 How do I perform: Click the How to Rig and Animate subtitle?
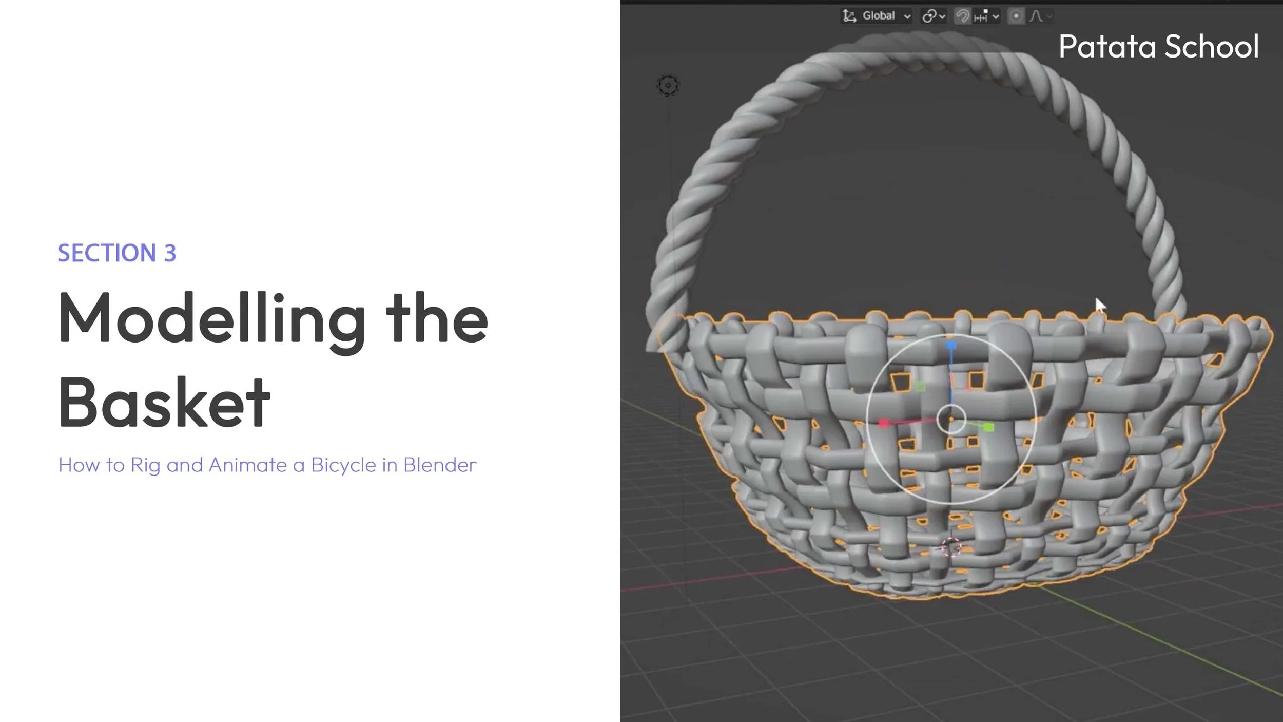pyautogui.click(x=267, y=465)
